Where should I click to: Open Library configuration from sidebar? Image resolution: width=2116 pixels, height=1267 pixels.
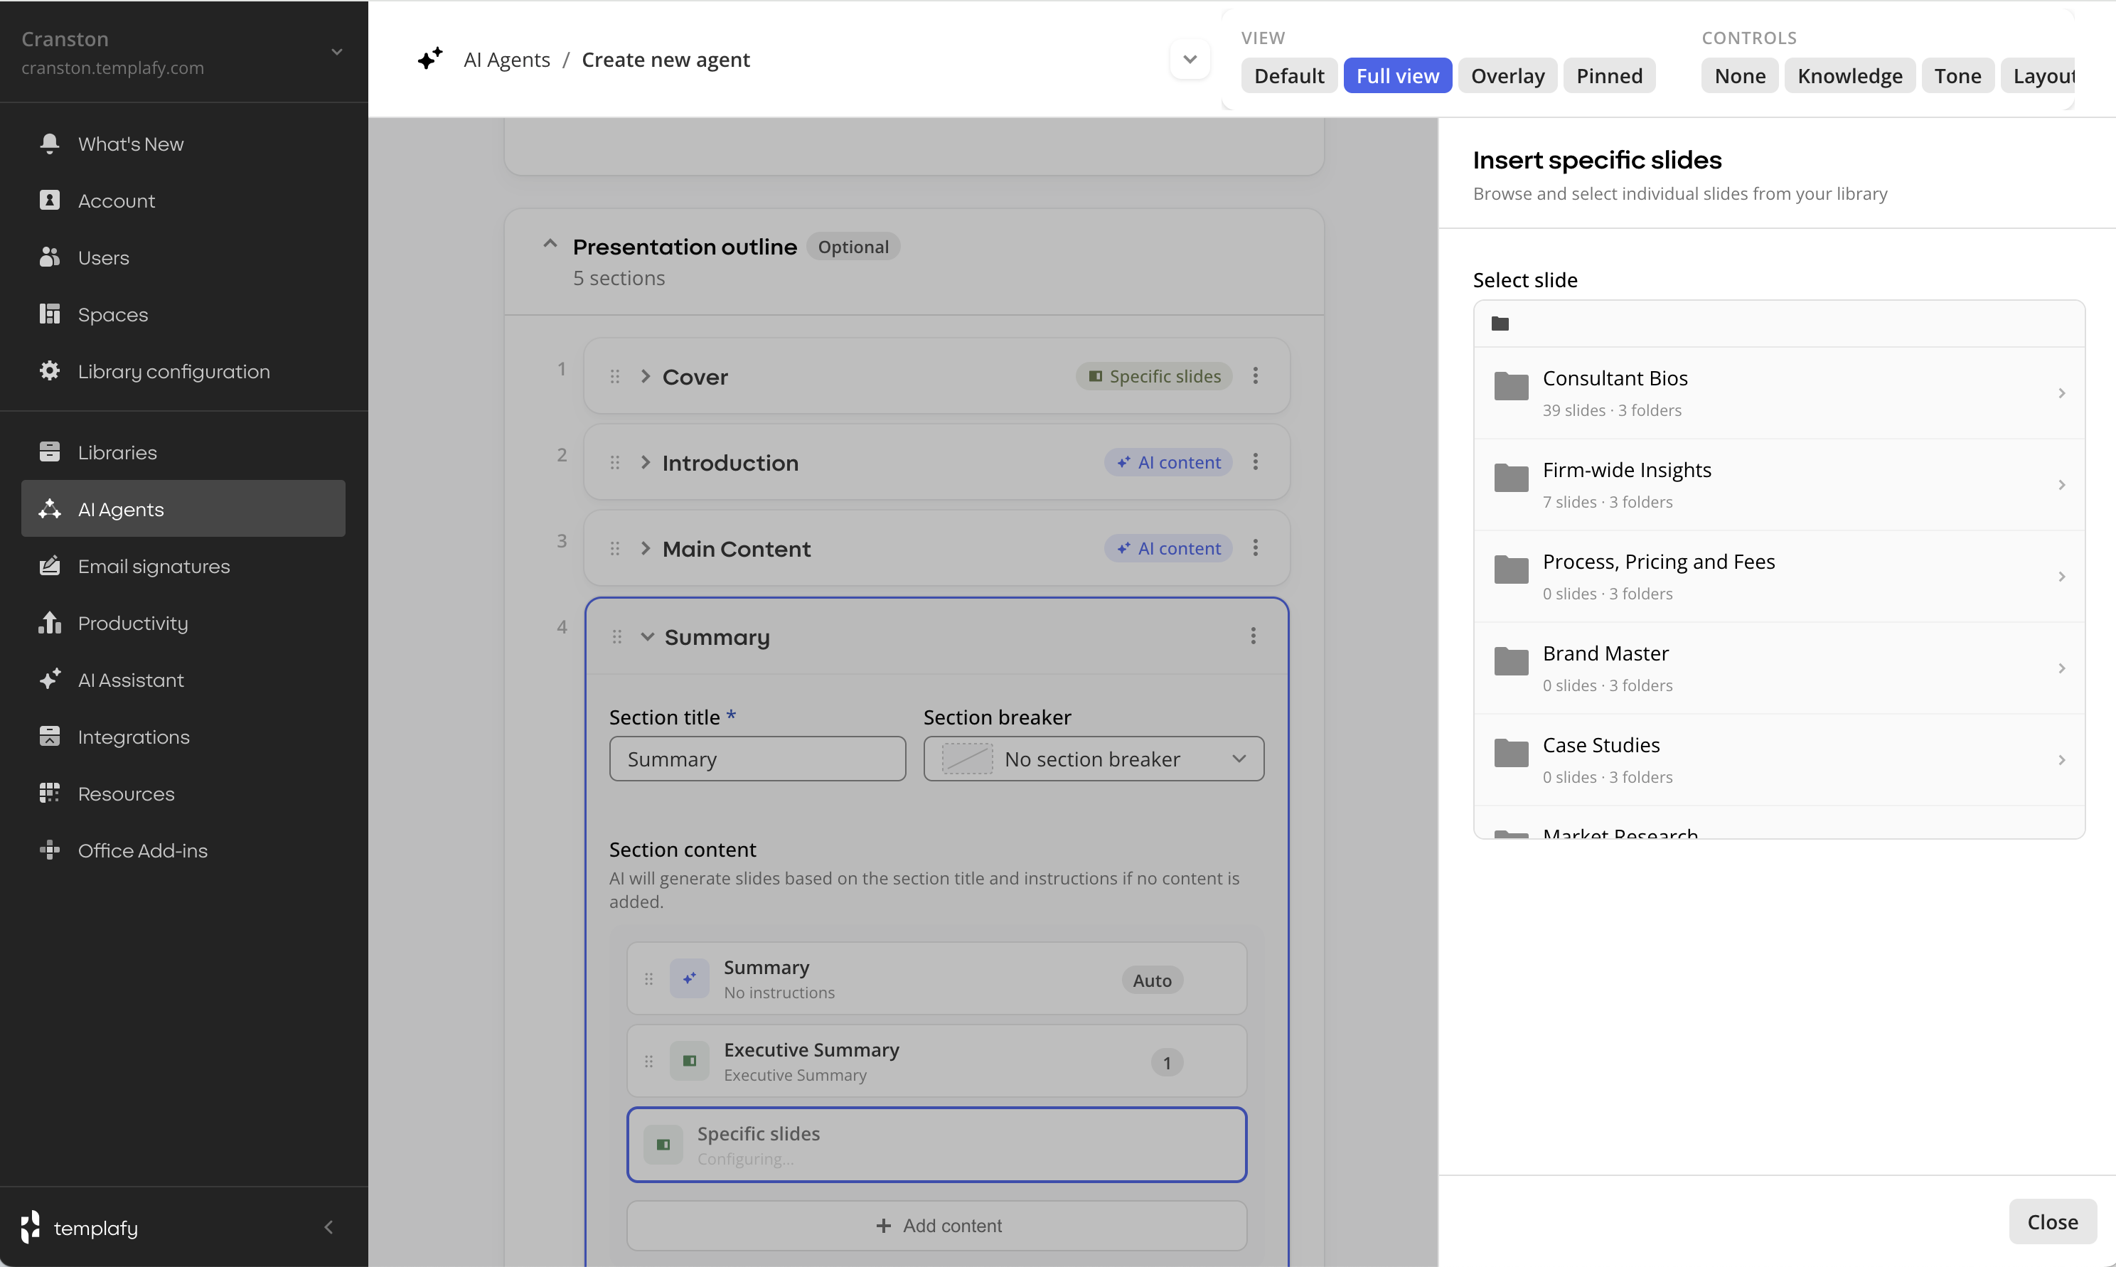(x=183, y=371)
